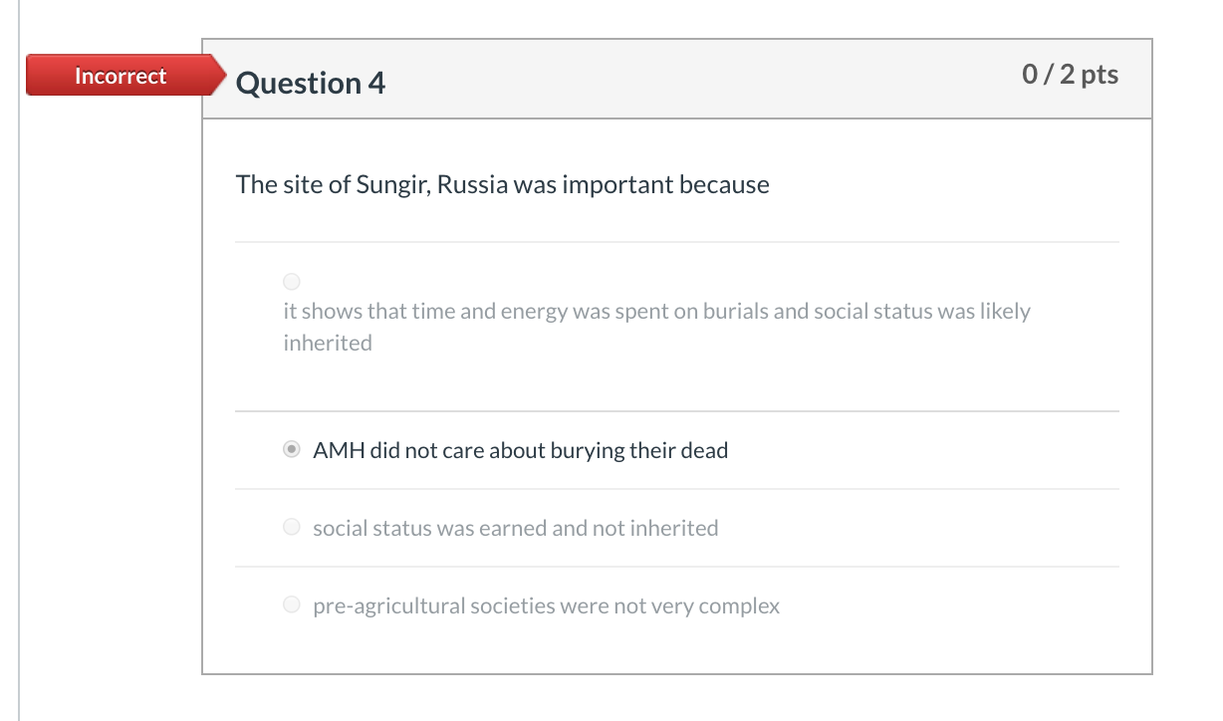
Task: Choose 'social status was earned and not inherited'
Action: [x=515, y=528]
